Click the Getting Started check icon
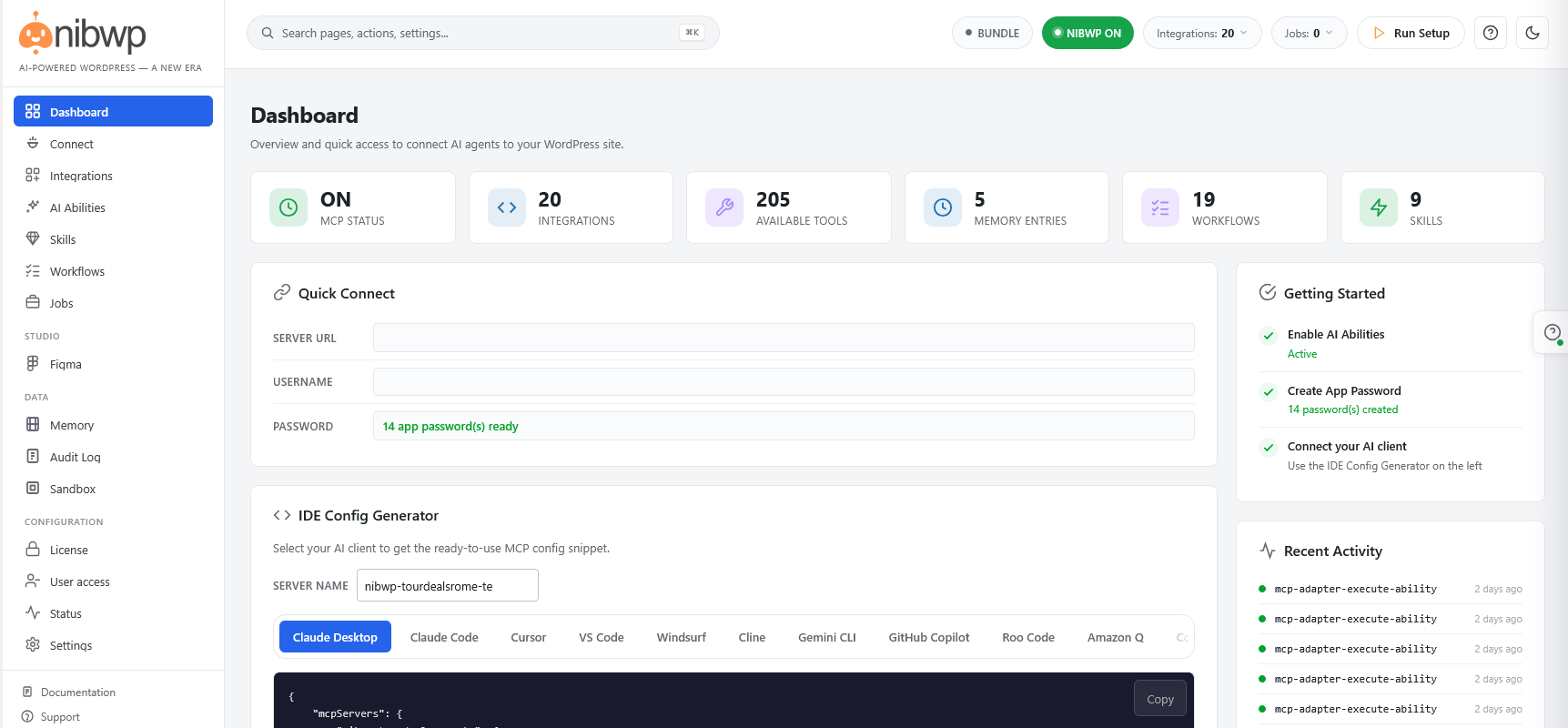 point(1268,292)
